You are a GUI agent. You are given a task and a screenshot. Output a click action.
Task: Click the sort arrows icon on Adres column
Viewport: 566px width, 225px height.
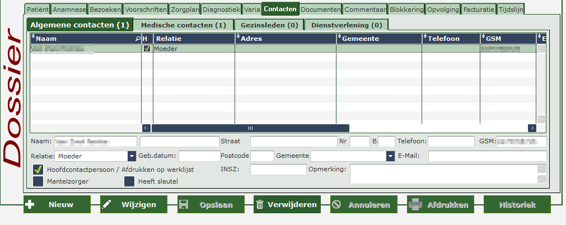pyautogui.click(x=238, y=37)
